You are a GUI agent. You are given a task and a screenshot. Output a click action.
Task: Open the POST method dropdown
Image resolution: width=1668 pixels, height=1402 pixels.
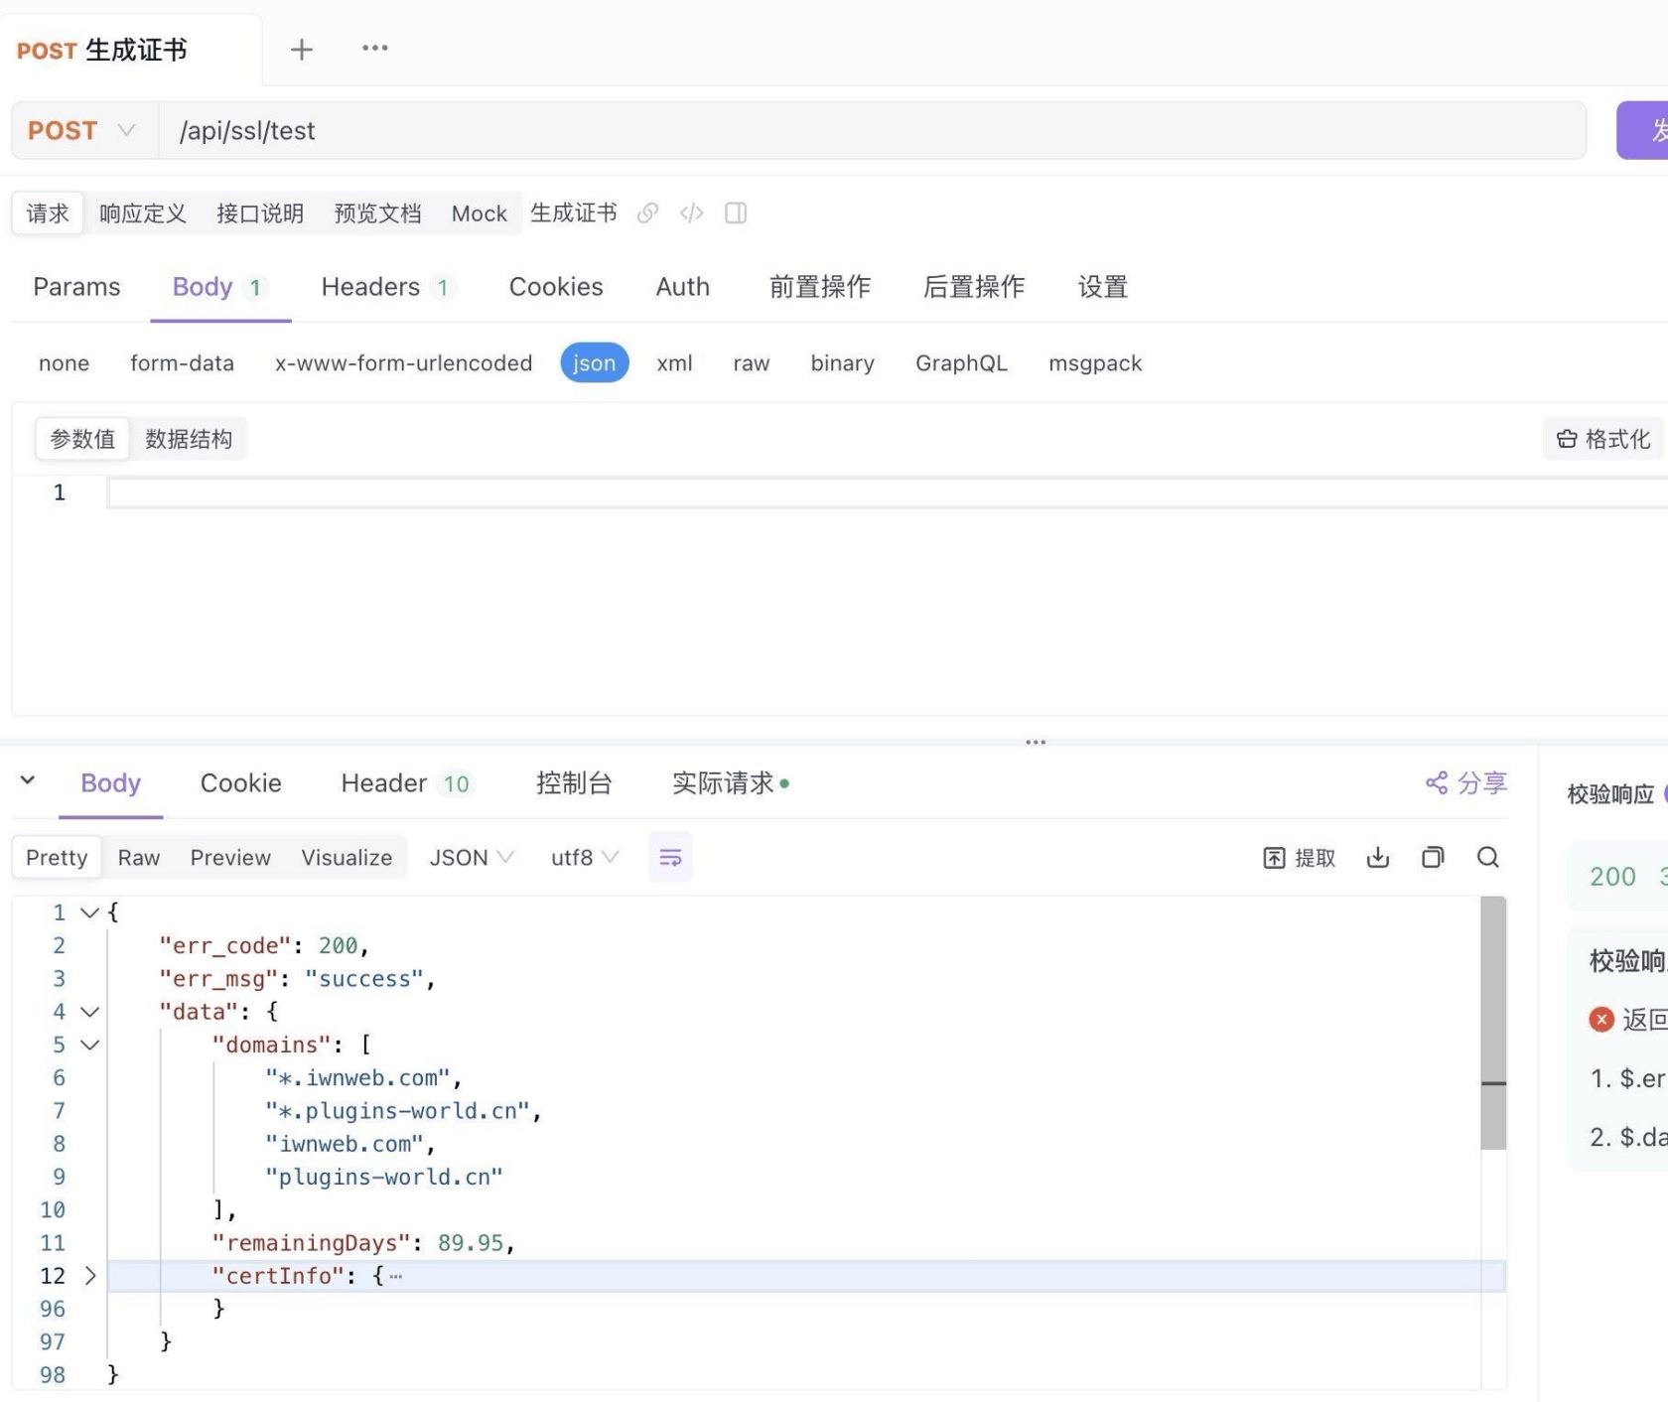coord(83,131)
